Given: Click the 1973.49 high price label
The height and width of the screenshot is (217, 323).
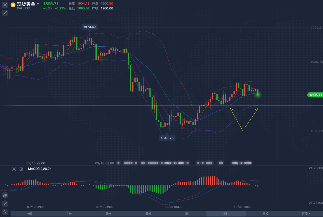Looking at the screenshot, I should coord(90,27).
